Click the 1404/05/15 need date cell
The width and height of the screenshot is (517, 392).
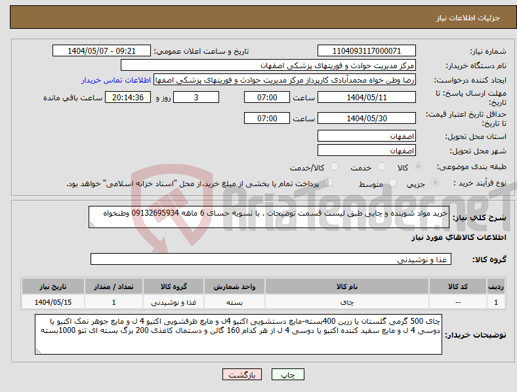point(53,302)
